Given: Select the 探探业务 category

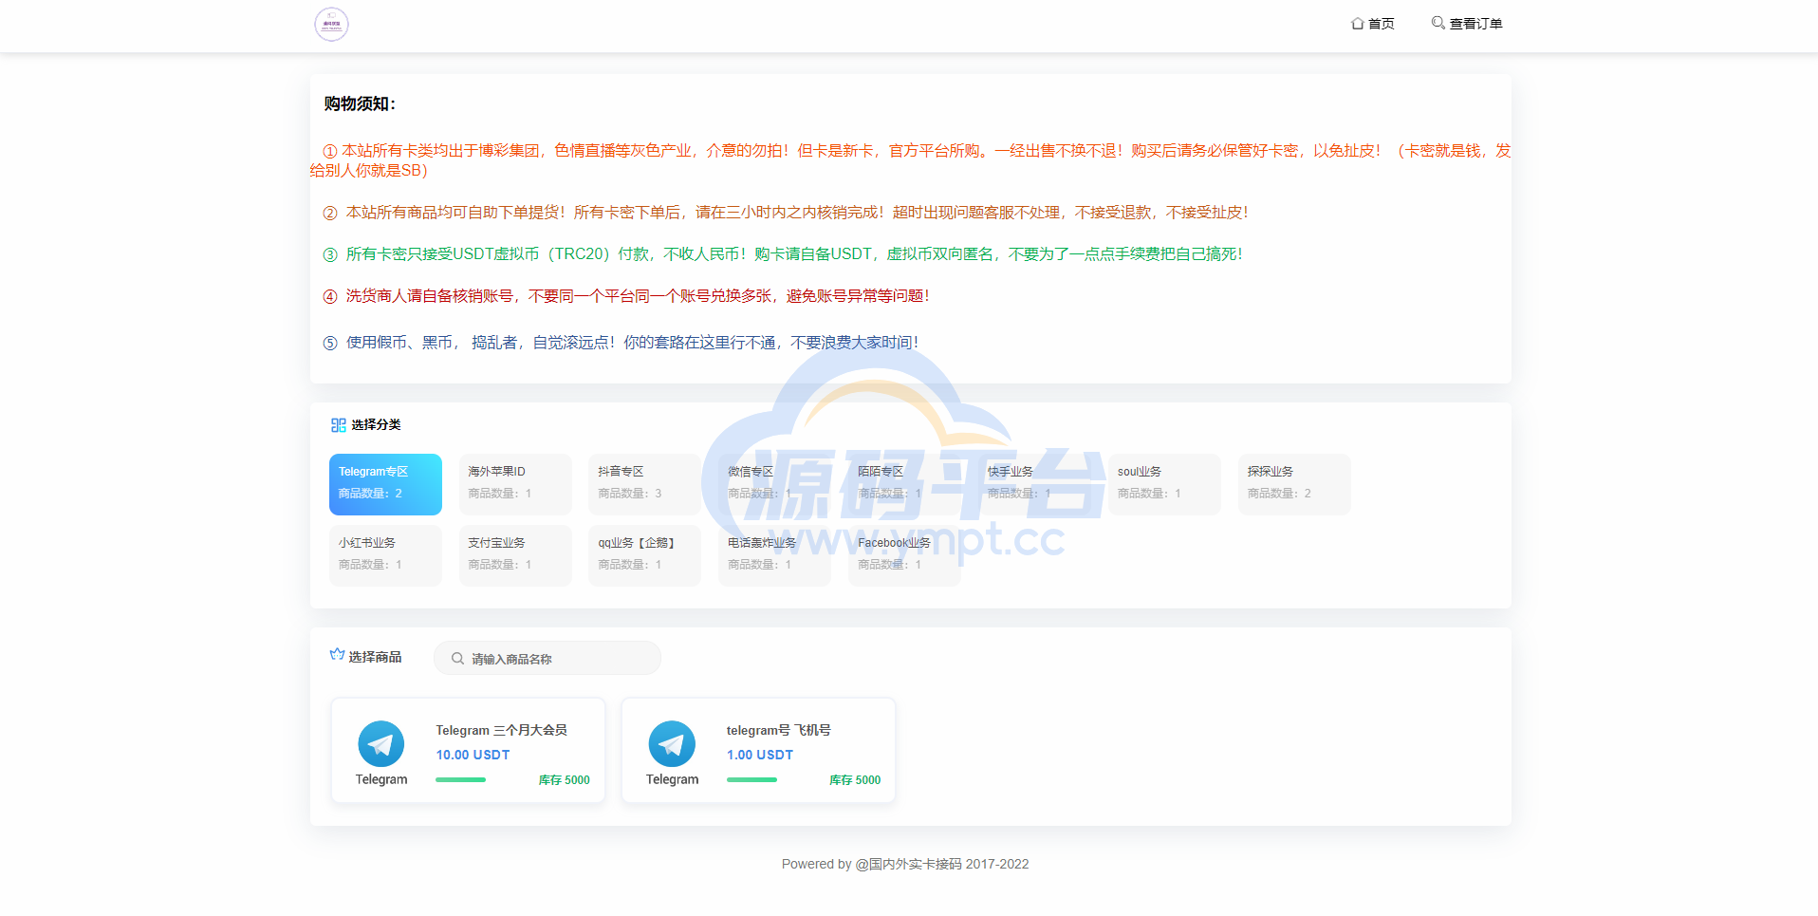Looking at the screenshot, I should (x=1294, y=484).
